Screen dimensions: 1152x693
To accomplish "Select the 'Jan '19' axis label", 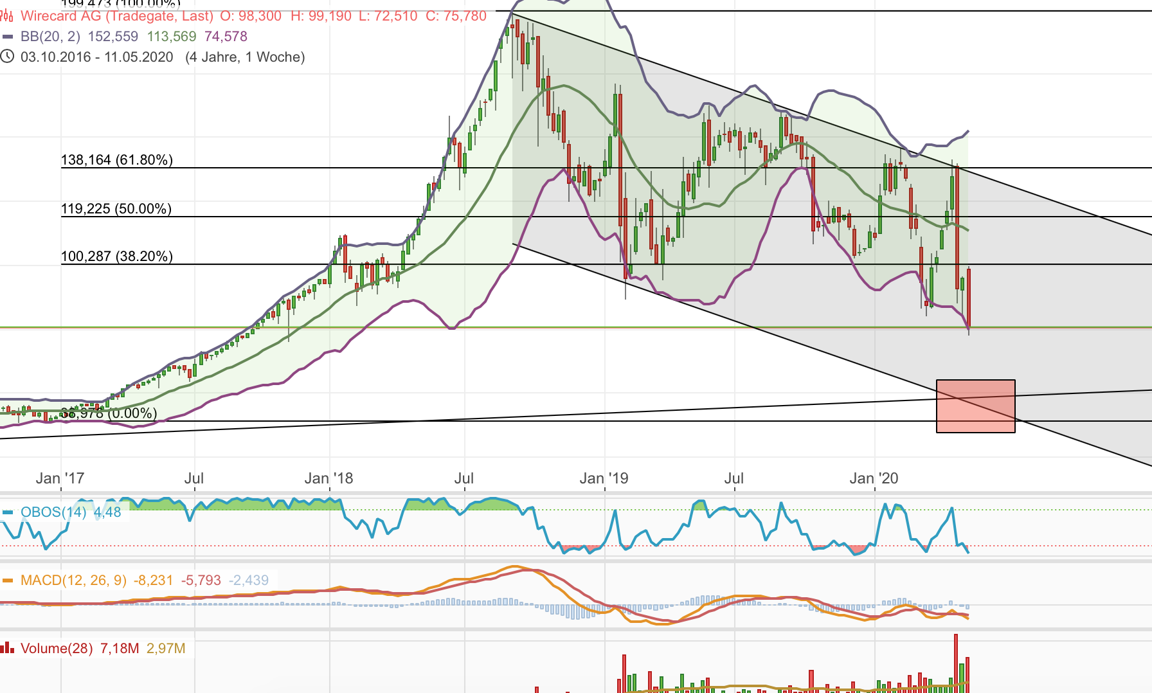I will [x=605, y=478].
